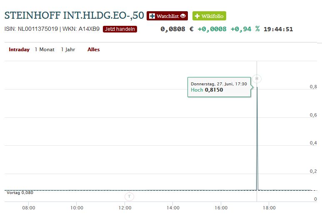Click the 08:00 time axis label
The height and width of the screenshot is (214, 322).
point(29,208)
